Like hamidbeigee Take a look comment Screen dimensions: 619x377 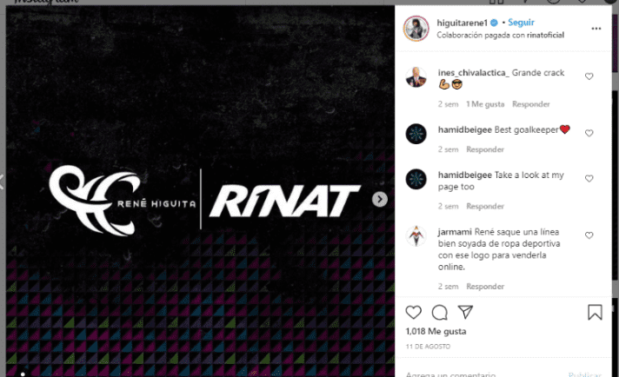[589, 179]
